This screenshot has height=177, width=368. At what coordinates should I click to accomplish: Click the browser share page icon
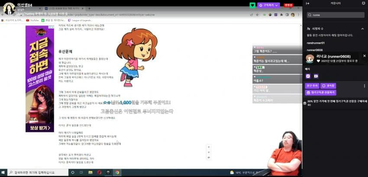click(252, 15)
